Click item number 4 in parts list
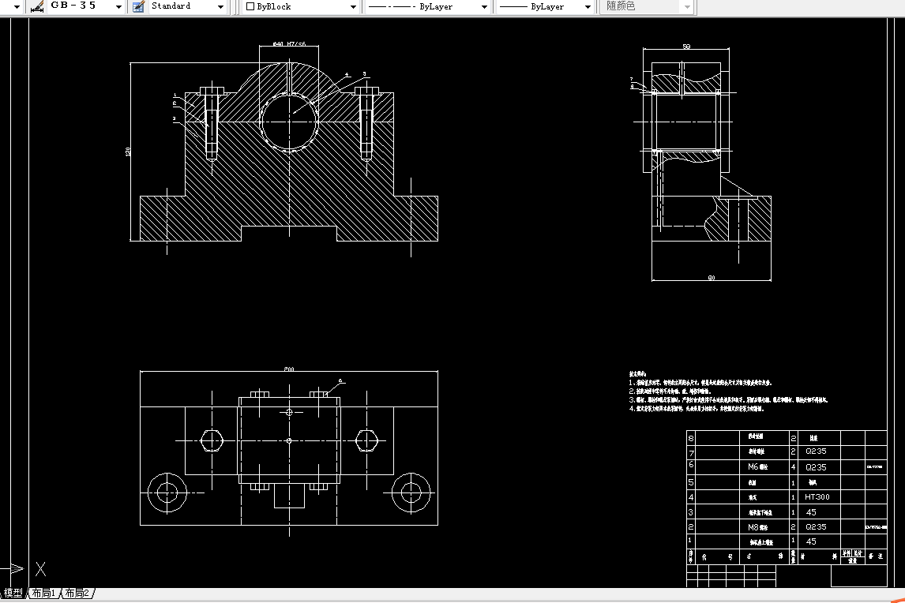The height and width of the screenshot is (603, 905). [691, 496]
